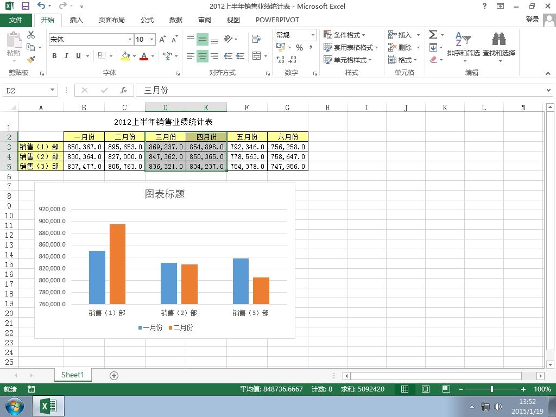This screenshot has height=417, width=556.
Task: Click the zoom slider in the status bar
Action: [492, 389]
